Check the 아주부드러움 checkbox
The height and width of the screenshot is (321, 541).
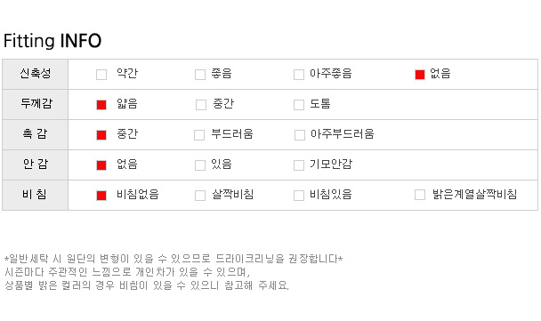300,135
